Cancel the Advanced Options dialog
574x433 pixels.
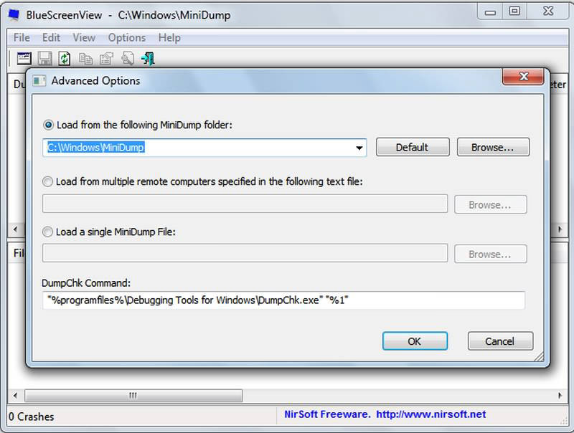pyautogui.click(x=500, y=341)
